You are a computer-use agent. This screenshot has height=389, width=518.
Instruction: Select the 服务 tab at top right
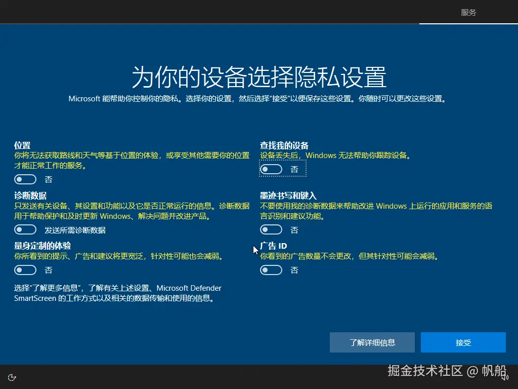point(468,12)
